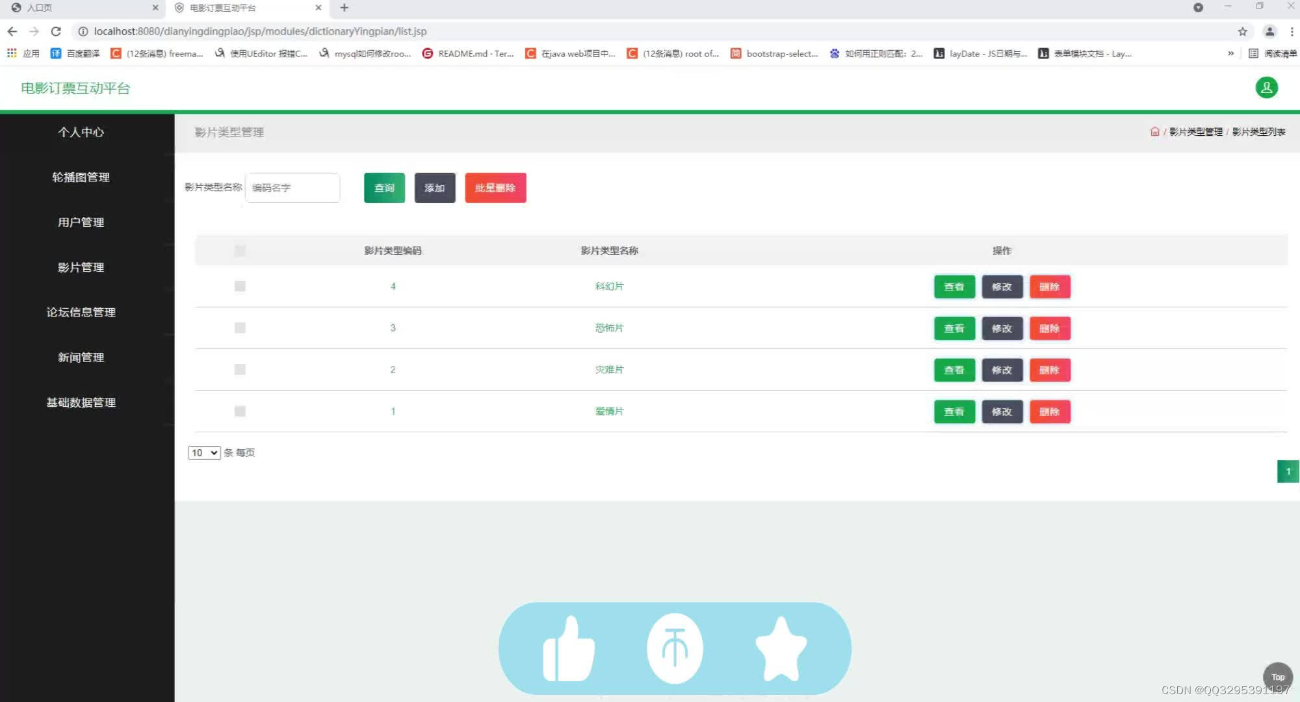Image resolution: width=1300 pixels, height=702 pixels.
Task: Open 基础数据管理 sidebar menu
Action: [x=81, y=402]
